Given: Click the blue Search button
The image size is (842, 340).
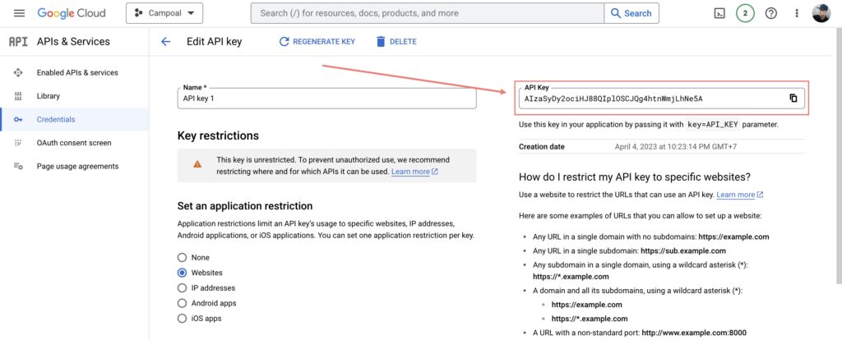Looking at the screenshot, I should pos(631,13).
